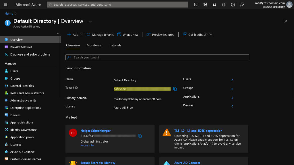The width and height of the screenshot is (294, 165).
Task: Open Holger Schoenberger profile link
Action: (95, 131)
